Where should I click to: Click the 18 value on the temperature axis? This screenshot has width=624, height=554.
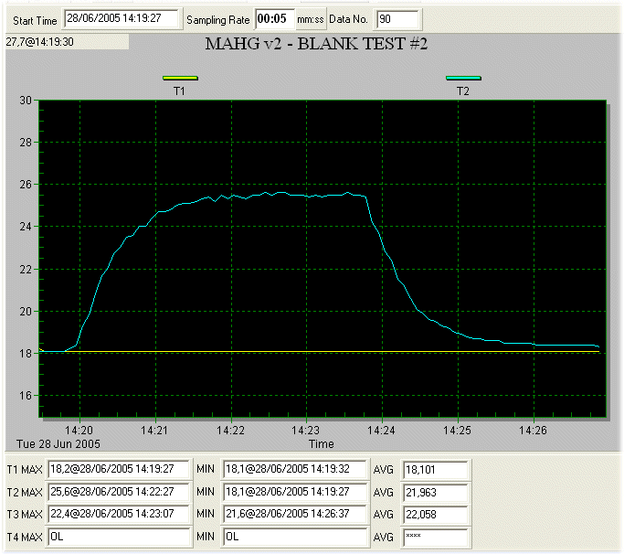(x=26, y=354)
